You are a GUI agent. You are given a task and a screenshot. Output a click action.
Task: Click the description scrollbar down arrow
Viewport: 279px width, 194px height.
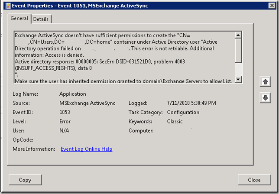tap(238, 79)
